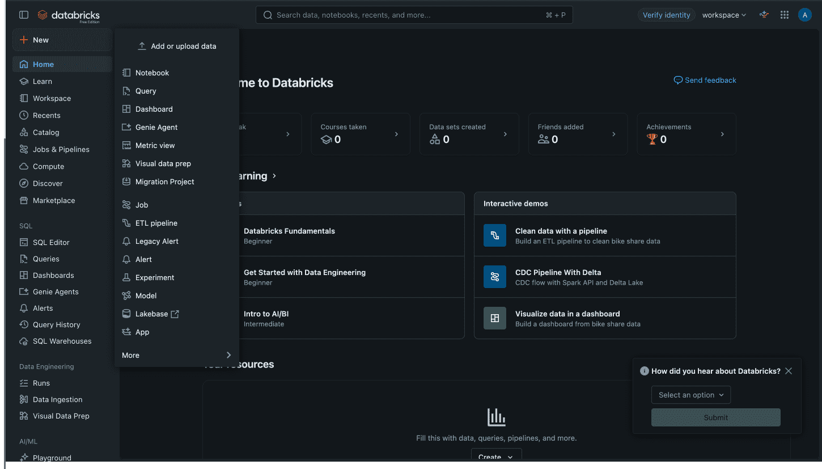Screen dimensions: 822x469
Task: Click the Databricks logo
Action: tap(69, 15)
